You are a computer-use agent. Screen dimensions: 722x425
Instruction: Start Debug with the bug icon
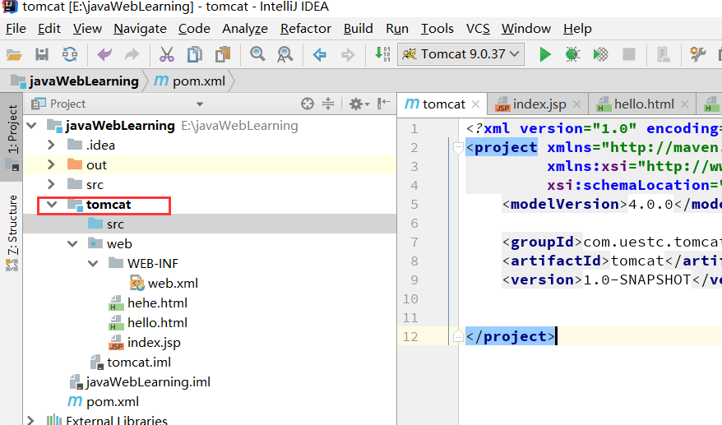(x=573, y=54)
